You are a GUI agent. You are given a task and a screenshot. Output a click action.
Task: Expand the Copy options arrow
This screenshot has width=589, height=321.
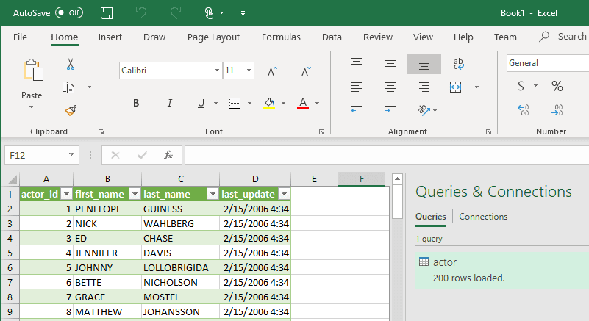click(89, 87)
